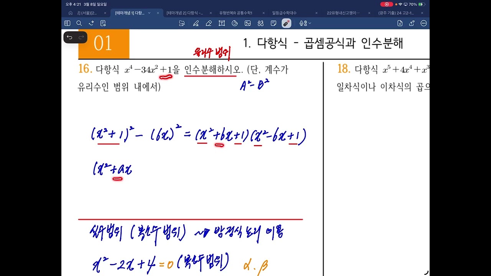
Task: Select the eraser tool
Action: 209,23
